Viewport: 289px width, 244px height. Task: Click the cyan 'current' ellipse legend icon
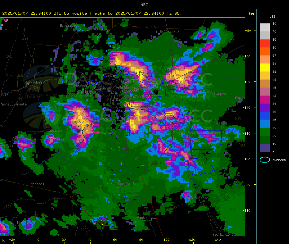[265, 160]
